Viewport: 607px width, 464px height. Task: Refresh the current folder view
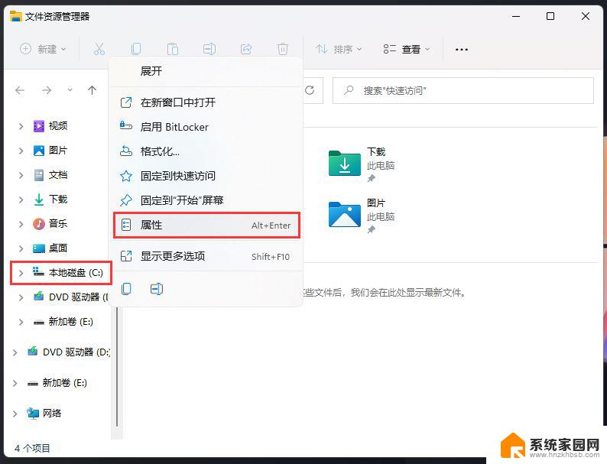tap(310, 90)
